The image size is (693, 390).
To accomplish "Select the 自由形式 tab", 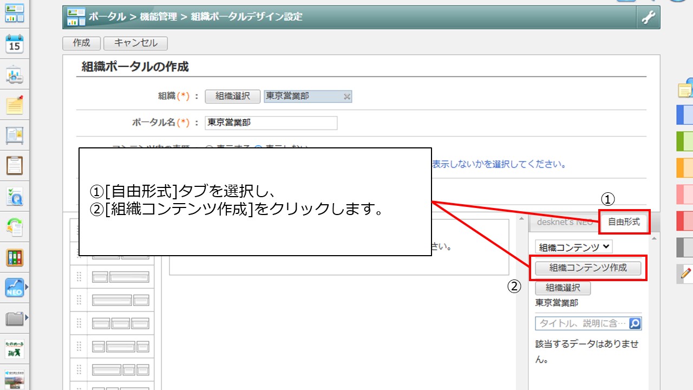I will [624, 222].
